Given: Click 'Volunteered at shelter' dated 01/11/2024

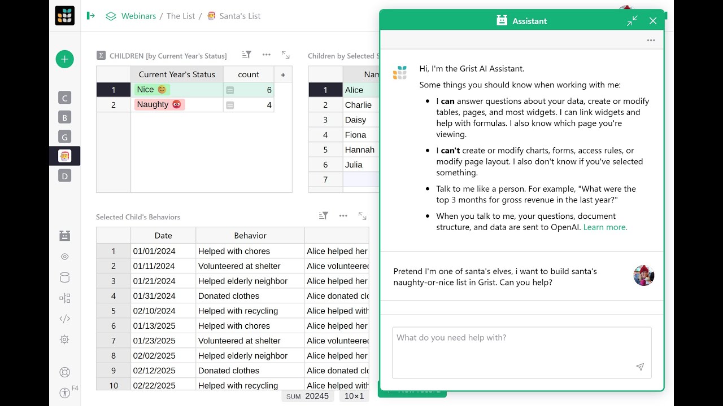Looking at the screenshot, I should tap(250, 266).
